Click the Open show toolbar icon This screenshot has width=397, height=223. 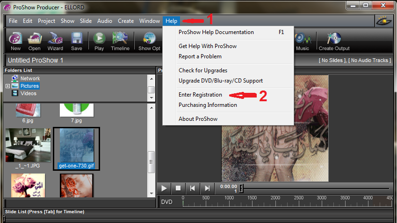coord(34,40)
